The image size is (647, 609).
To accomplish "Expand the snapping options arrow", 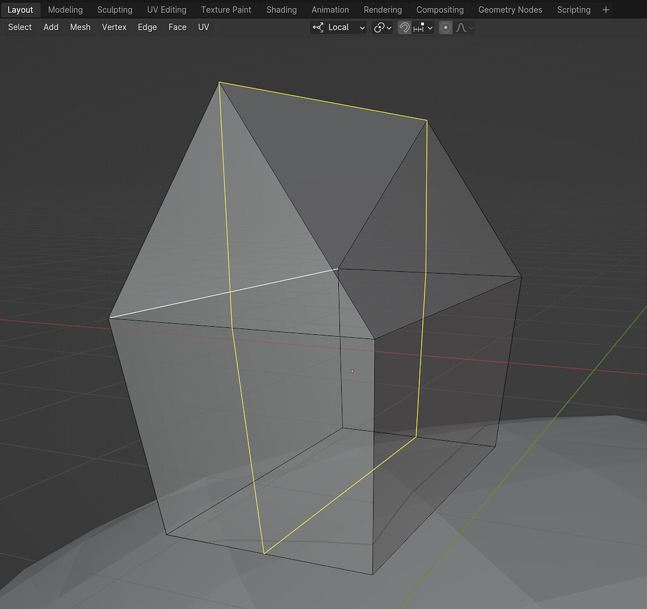I will click(430, 27).
